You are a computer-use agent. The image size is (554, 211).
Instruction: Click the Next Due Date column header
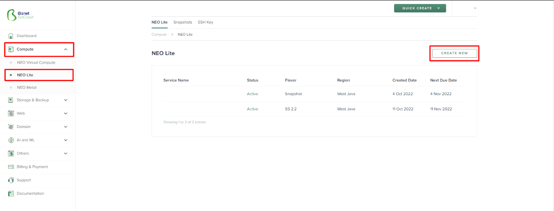click(x=444, y=80)
